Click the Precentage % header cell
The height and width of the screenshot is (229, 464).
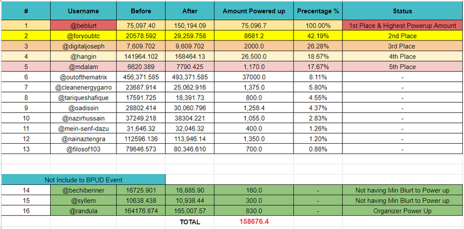[x=318, y=11]
